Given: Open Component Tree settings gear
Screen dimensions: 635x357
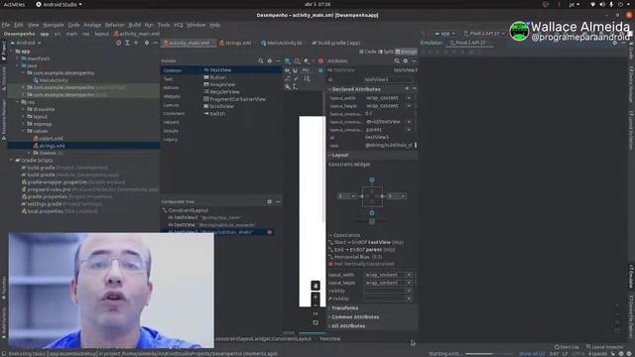Looking at the screenshot, I should pos(269,201).
